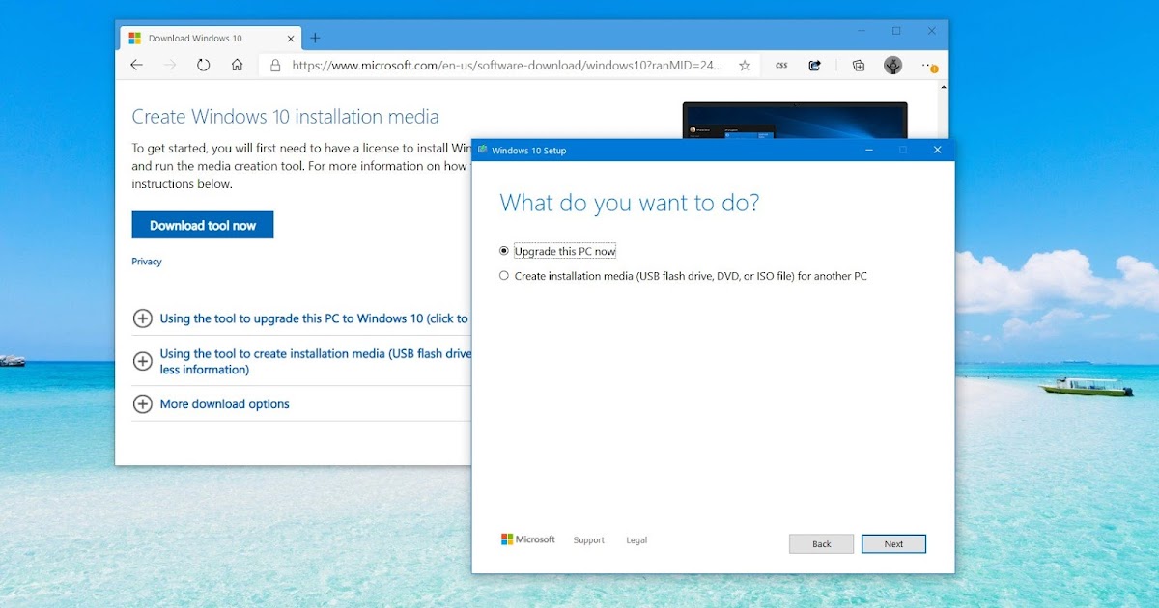Expand Using the tool to create installation media

click(300, 362)
